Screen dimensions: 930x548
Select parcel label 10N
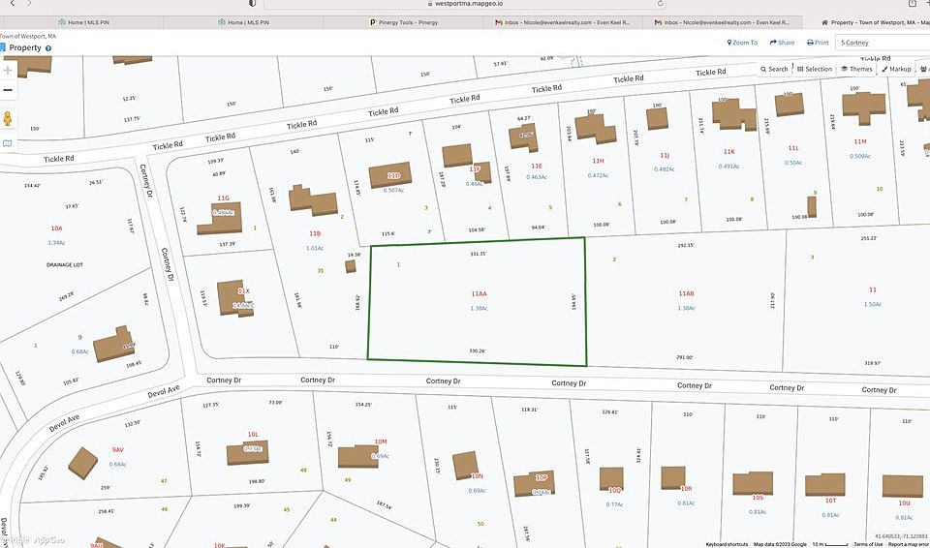coord(478,476)
